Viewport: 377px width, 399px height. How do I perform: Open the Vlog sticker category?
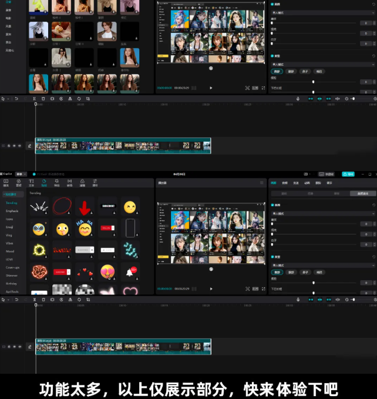pyautogui.click(x=9, y=234)
